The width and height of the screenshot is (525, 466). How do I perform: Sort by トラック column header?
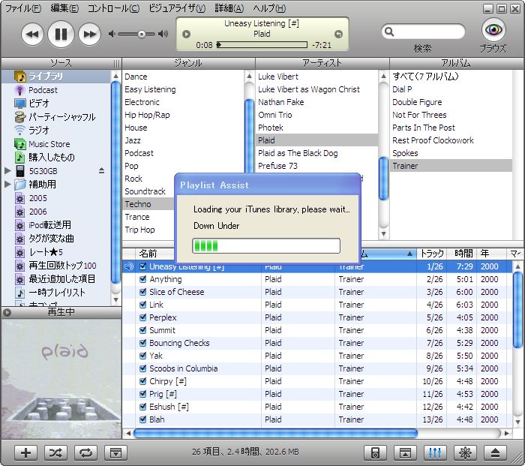(x=431, y=254)
